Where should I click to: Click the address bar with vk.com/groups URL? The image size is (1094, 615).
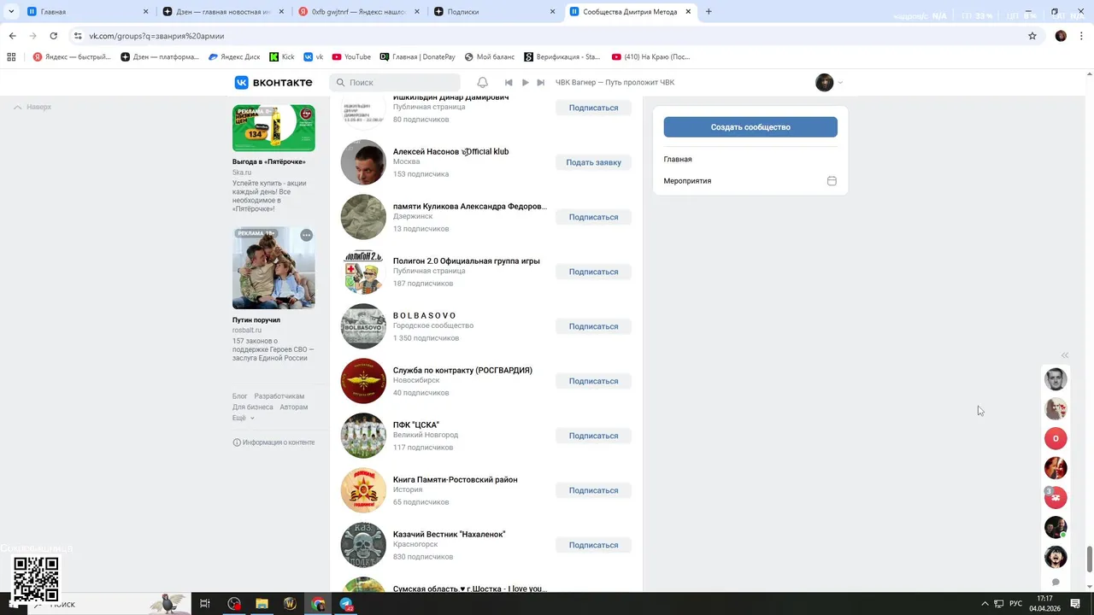[547, 36]
